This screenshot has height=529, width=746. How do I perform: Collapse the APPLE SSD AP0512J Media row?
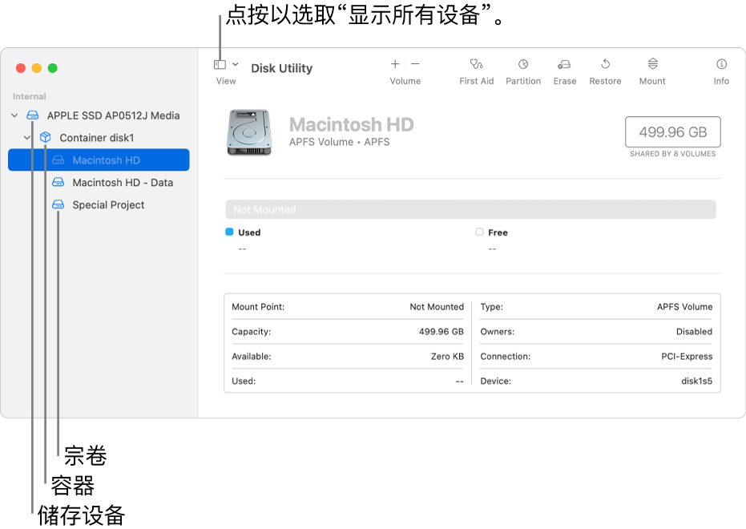(x=14, y=115)
